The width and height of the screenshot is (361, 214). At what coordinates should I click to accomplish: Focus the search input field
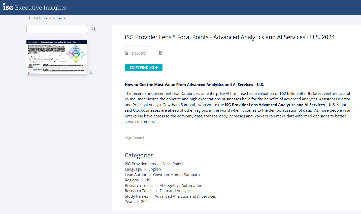point(57,29)
